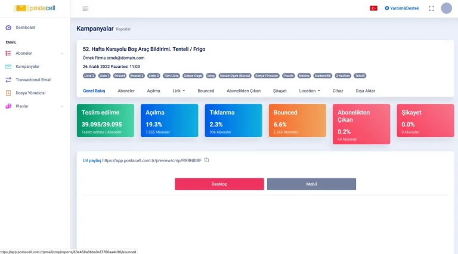Open the user avatar menu
Screen dimensions: 458x254
click(446, 8)
